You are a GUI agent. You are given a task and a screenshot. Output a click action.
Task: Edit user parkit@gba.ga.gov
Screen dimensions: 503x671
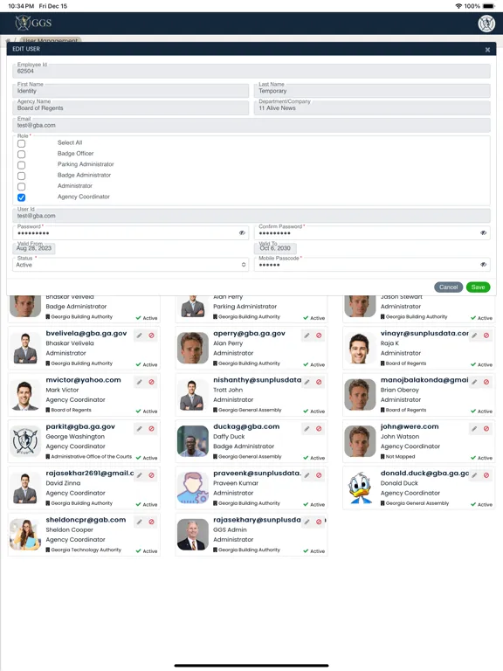(140, 428)
